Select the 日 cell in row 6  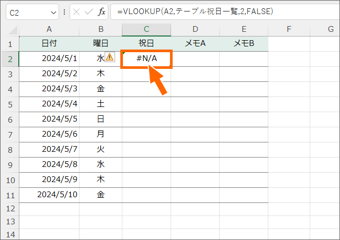tap(101, 119)
